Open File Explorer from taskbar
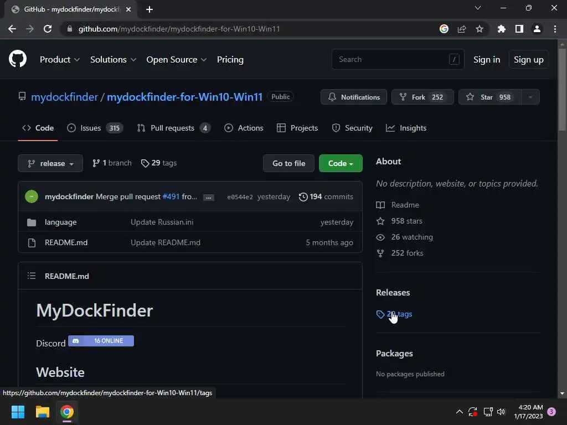 [42, 412]
